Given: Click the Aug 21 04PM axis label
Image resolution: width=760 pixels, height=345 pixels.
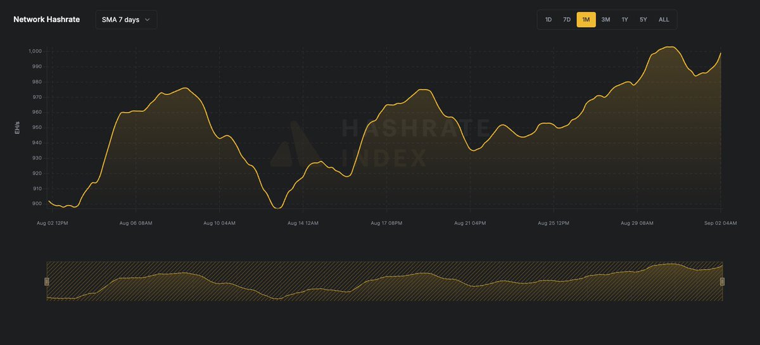Looking at the screenshot, I should [470, 223].
